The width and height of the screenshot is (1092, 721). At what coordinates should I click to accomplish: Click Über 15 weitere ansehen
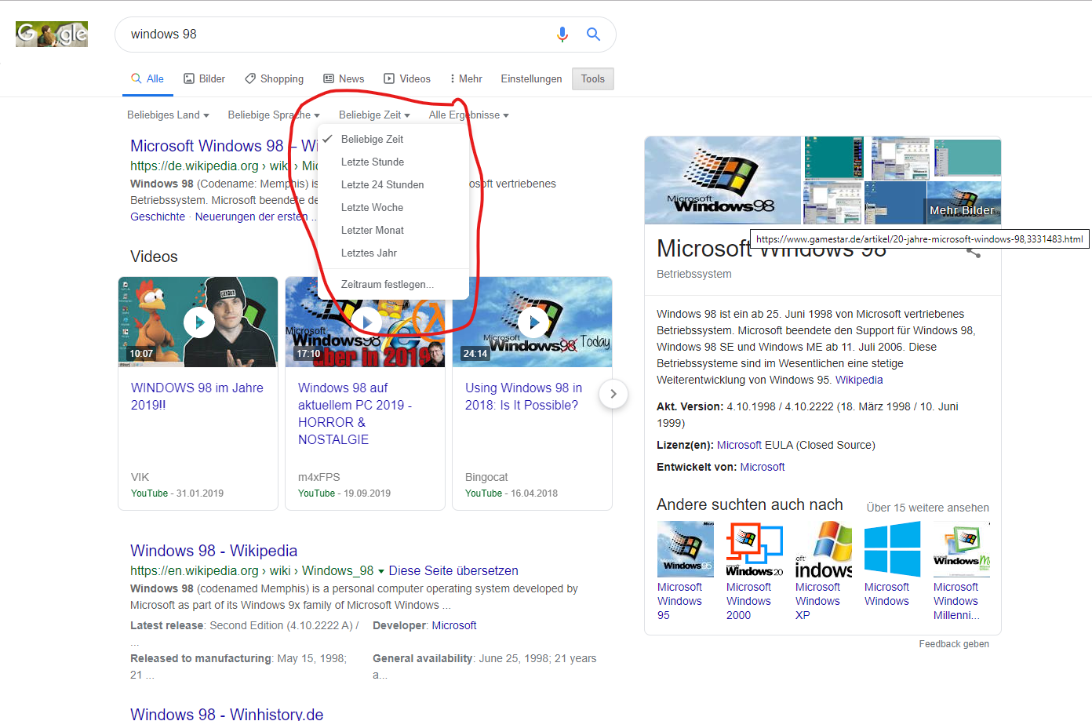927,508
